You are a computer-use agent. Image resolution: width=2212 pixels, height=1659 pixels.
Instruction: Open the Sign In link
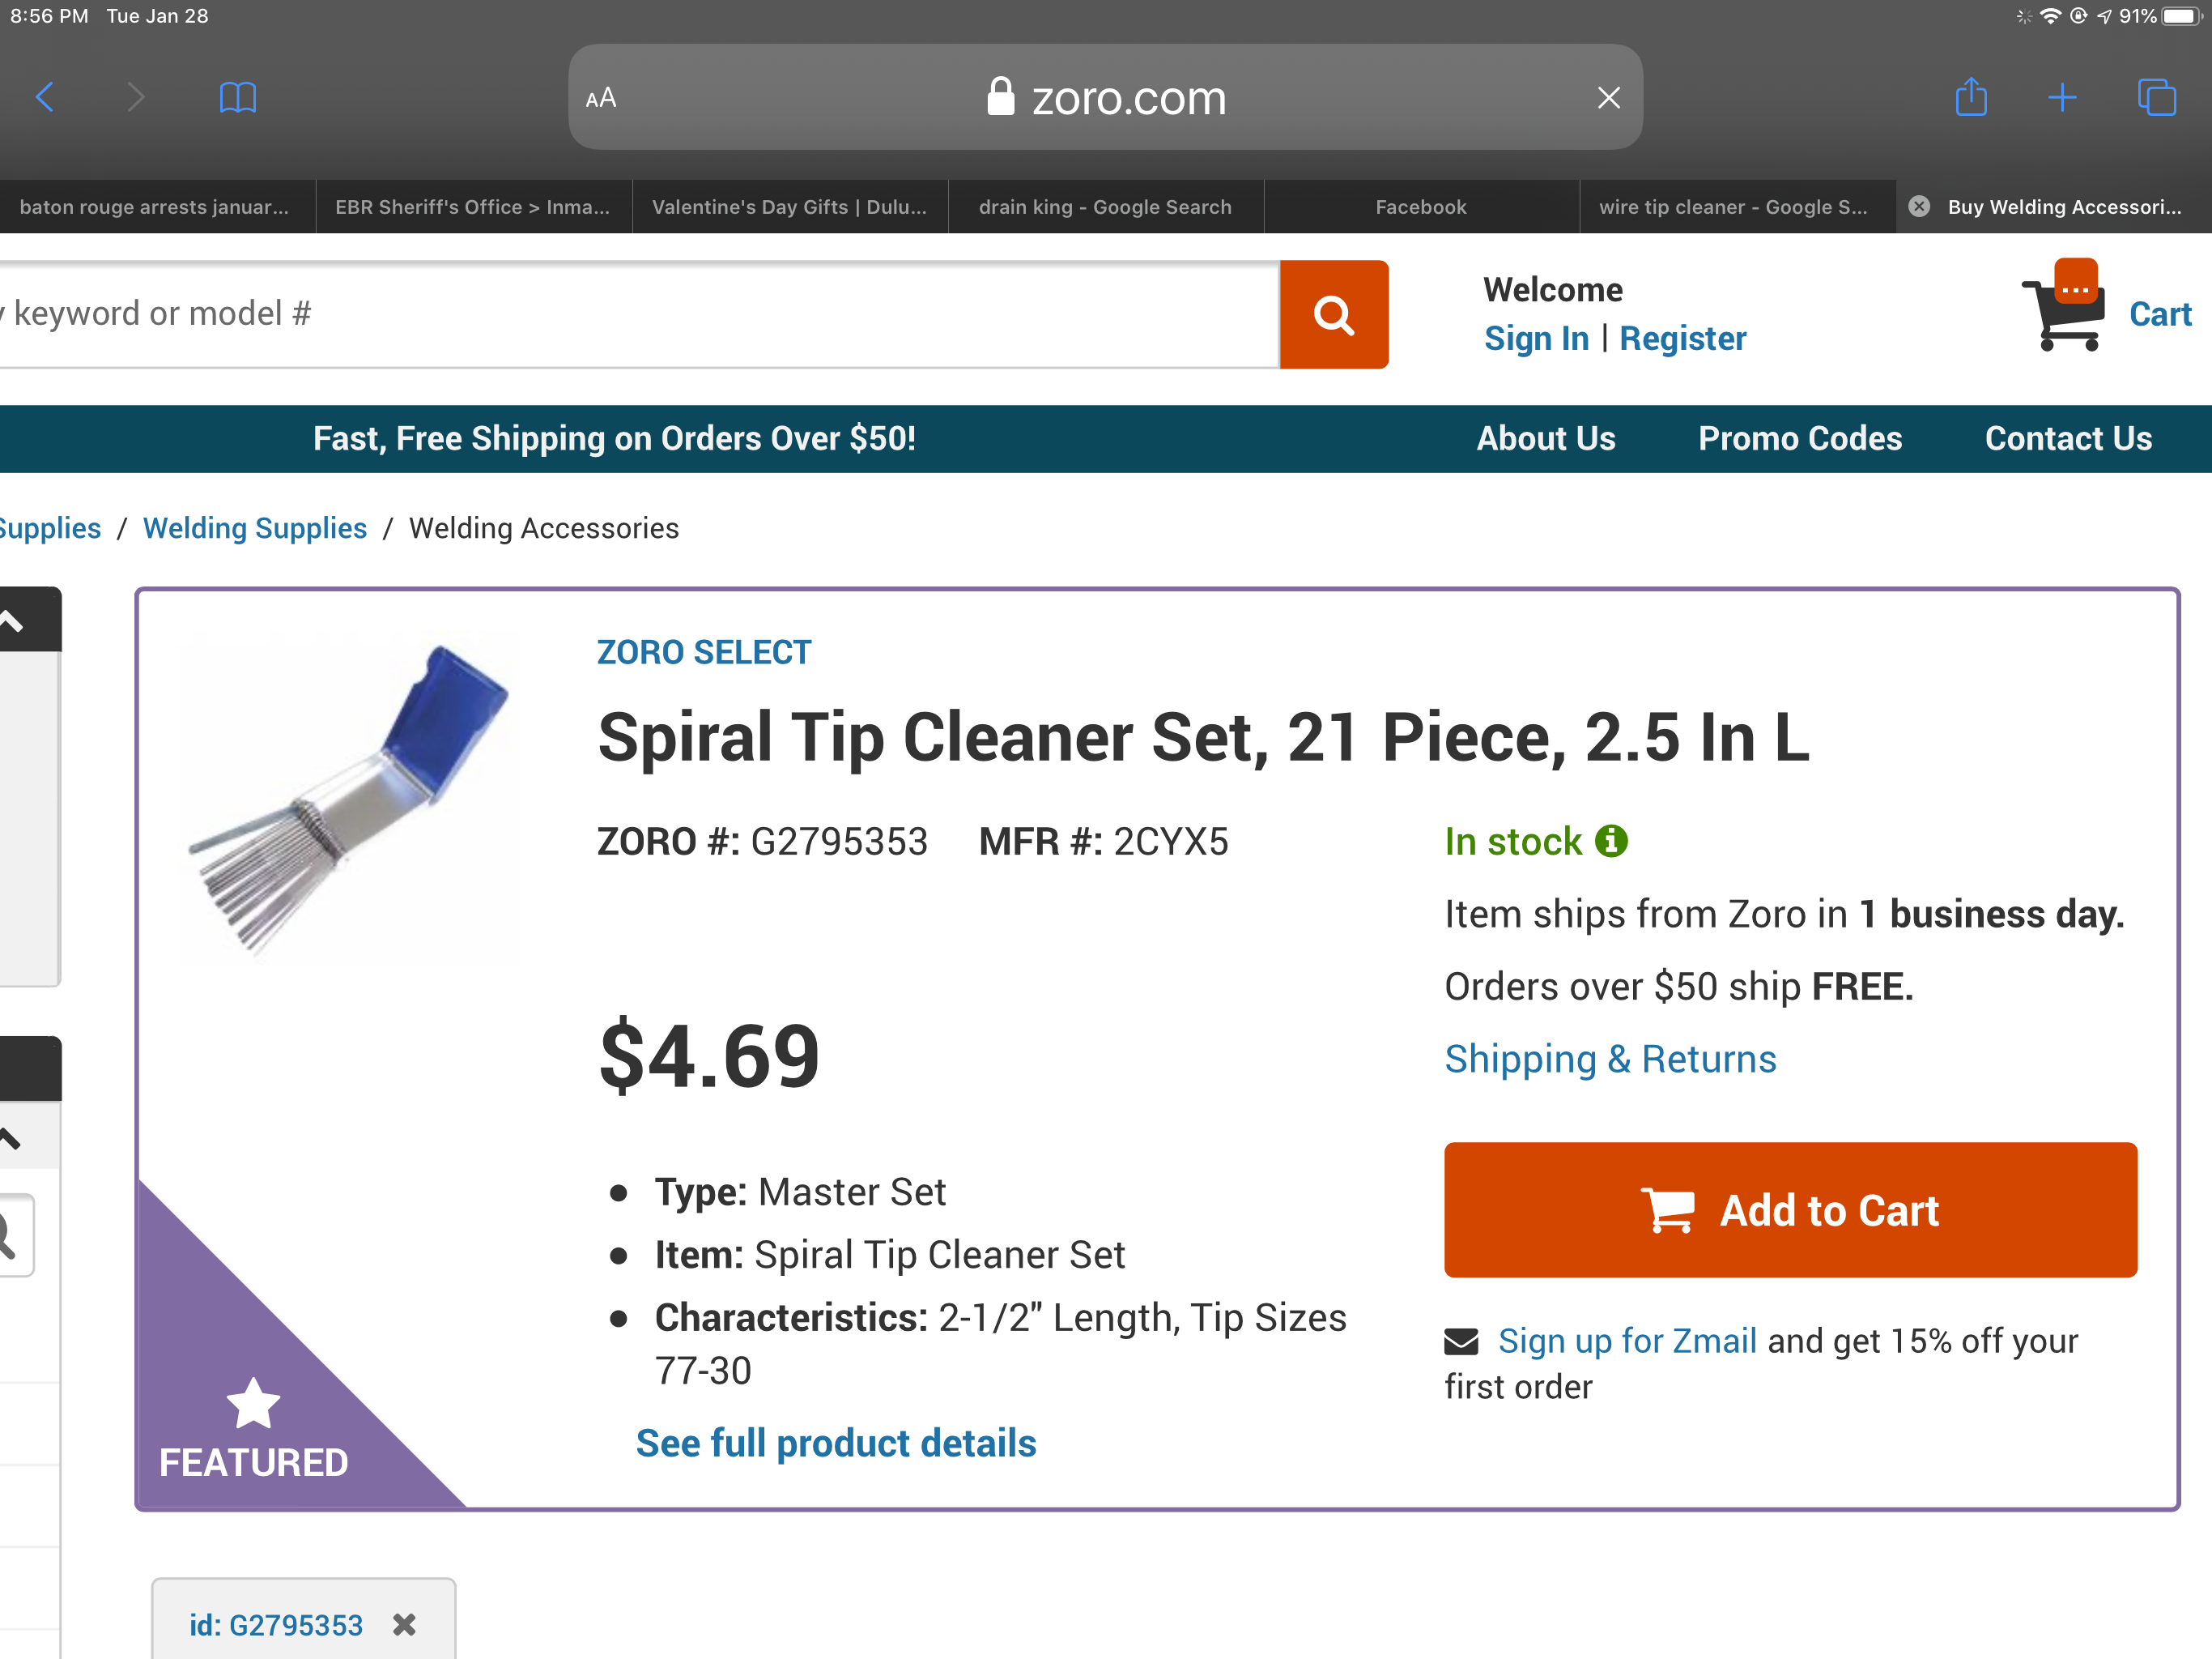1536,339
